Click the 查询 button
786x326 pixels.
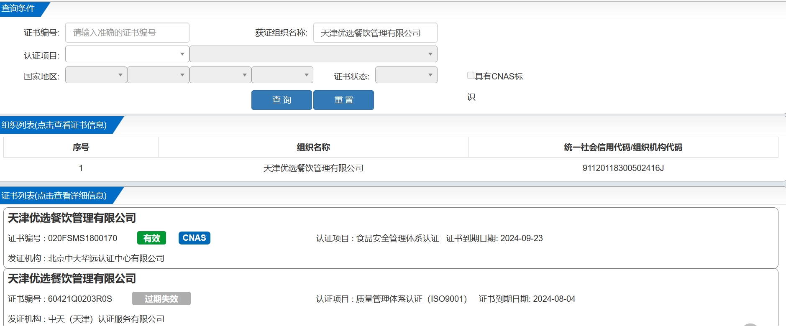[282, 100]
